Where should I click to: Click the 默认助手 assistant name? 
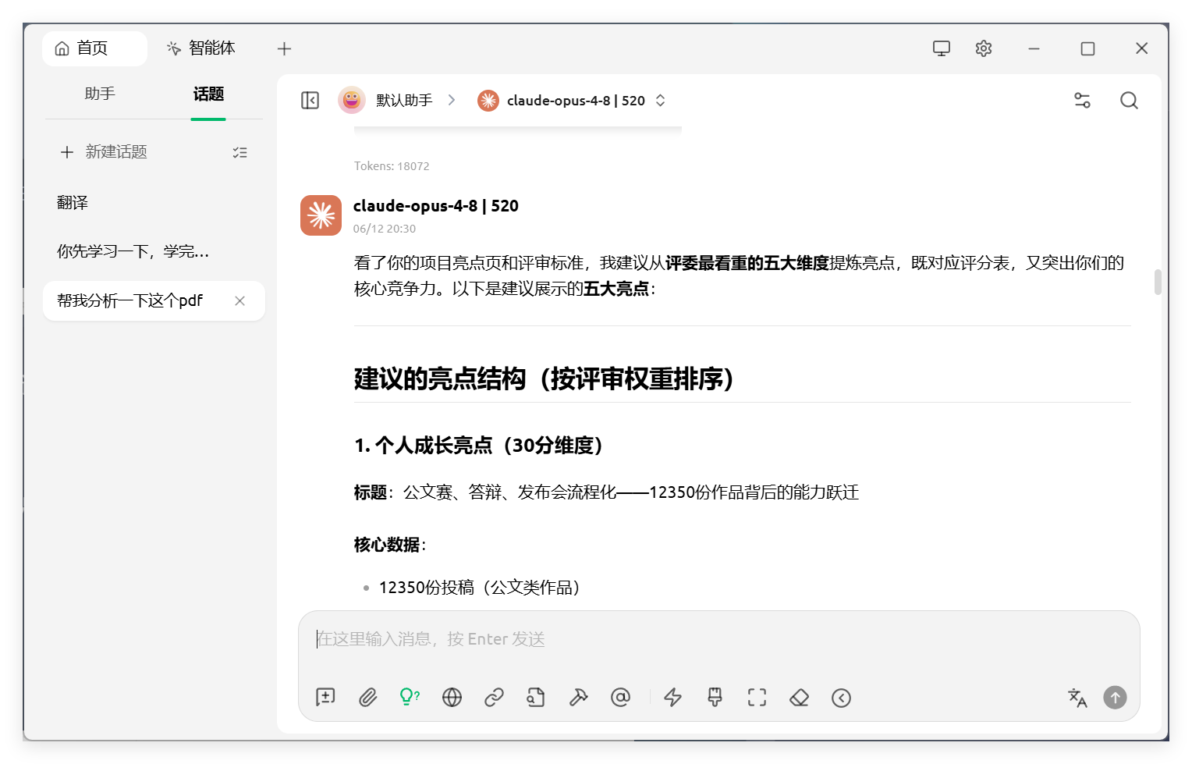pyautogui.click(x=404, y=101)
